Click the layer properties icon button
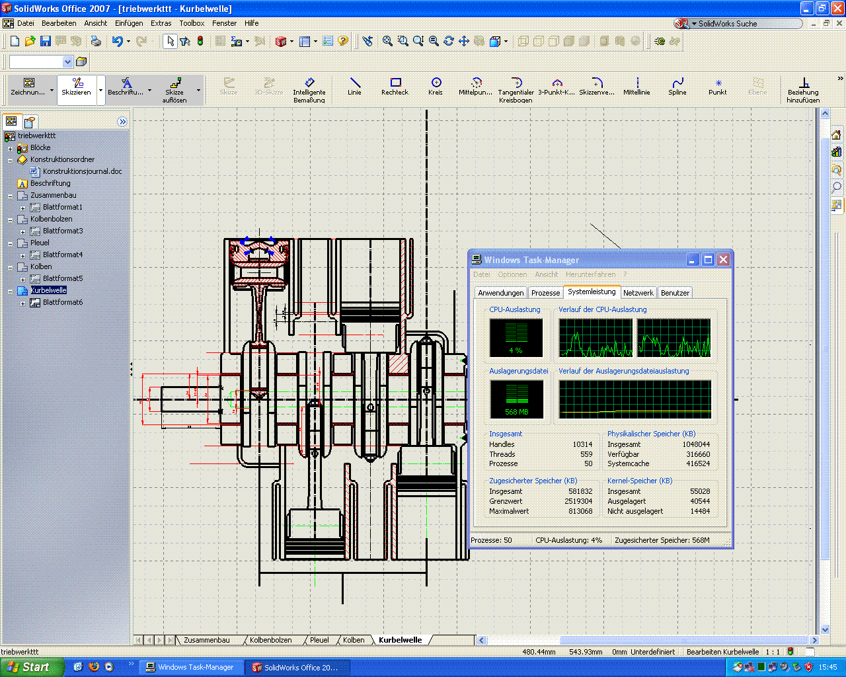 click(81, 61)
